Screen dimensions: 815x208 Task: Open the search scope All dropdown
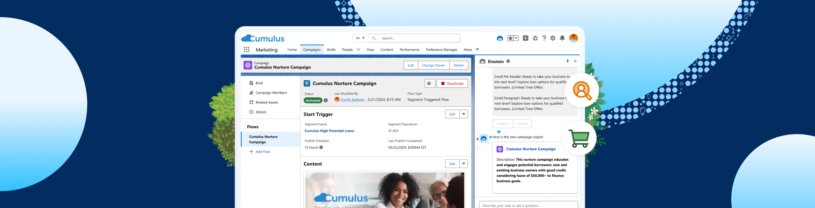coord(360,38)
